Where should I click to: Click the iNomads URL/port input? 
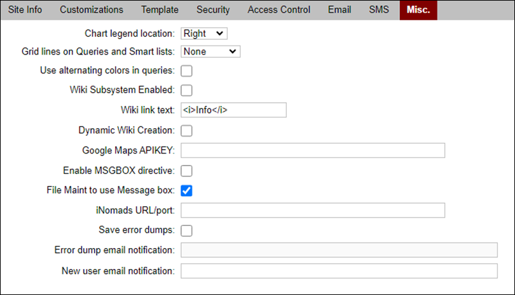(x=313, y=210)
